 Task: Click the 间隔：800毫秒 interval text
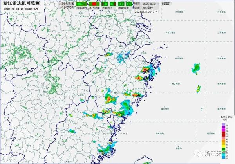pyautogui.click(x=143, y=8)
